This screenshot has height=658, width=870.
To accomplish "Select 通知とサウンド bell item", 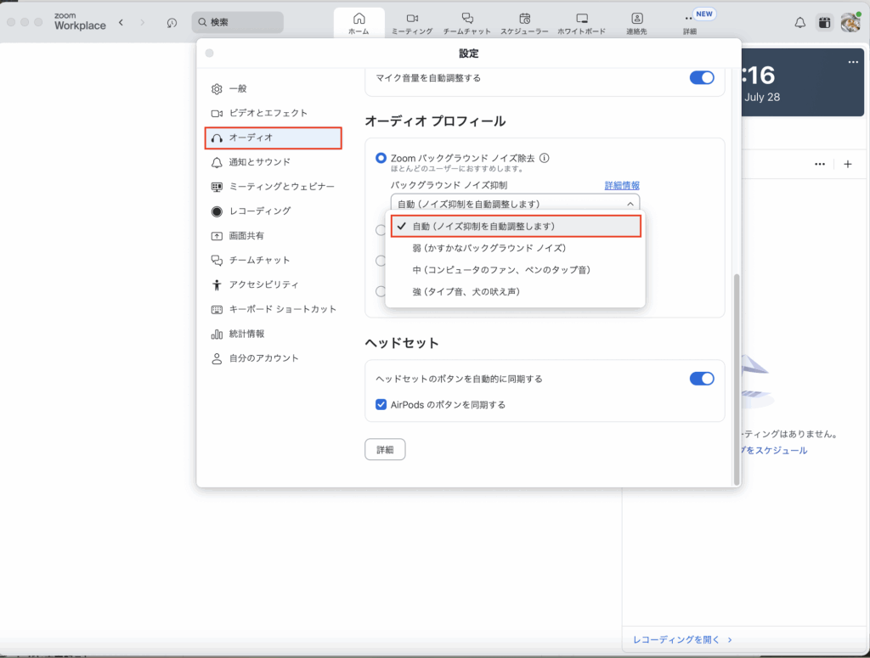I will [x=273, y=162].
